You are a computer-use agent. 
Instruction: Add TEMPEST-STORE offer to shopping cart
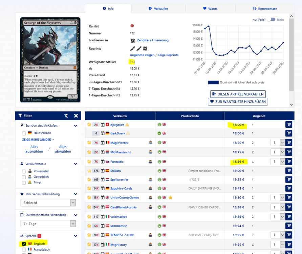[288, 235]
